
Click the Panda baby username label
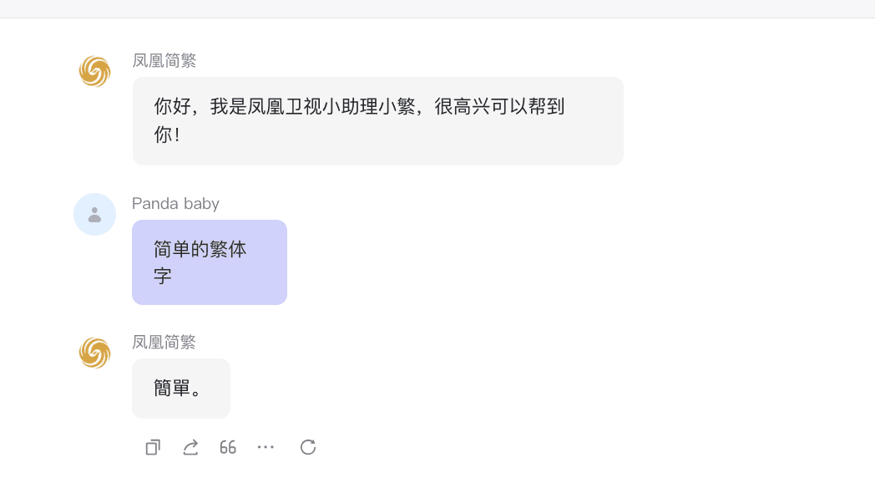point(175,203)
